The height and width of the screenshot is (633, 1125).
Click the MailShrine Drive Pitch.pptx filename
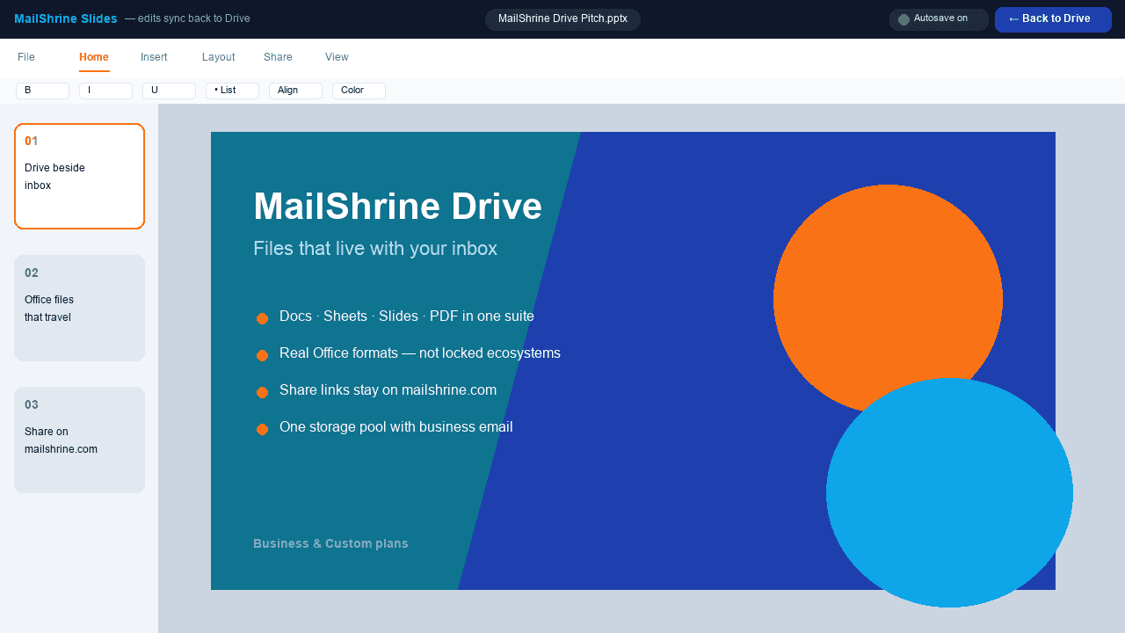click(562, 19)
